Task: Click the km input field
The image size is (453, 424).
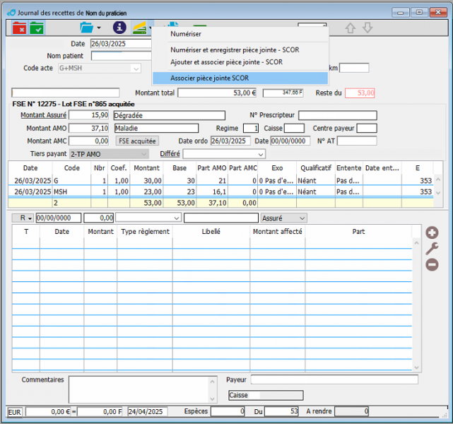Action: [354, 68]
